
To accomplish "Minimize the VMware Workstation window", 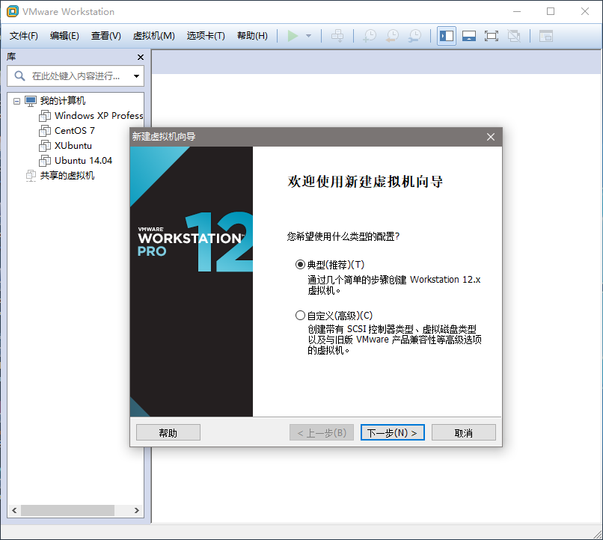I will 517,11.
